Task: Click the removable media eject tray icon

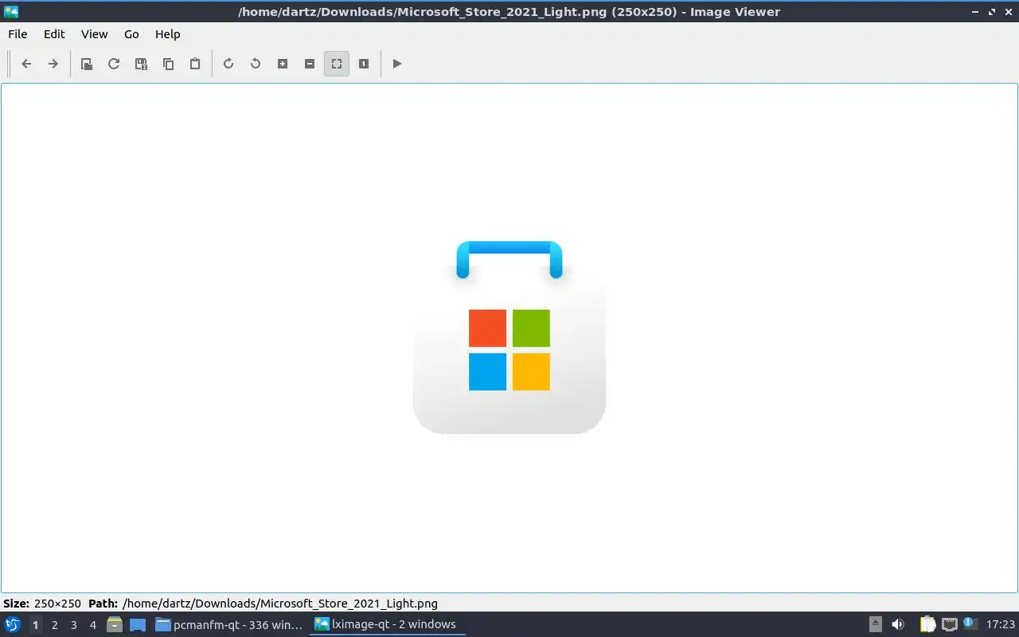Action: [x=876, y=624]
